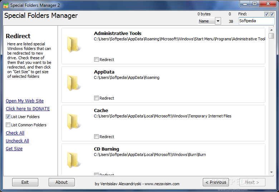Image resolution: width=279 pixels, height=192 pixels.
Task: Toggle the first checkbox beside Find label
Action: 266,14
